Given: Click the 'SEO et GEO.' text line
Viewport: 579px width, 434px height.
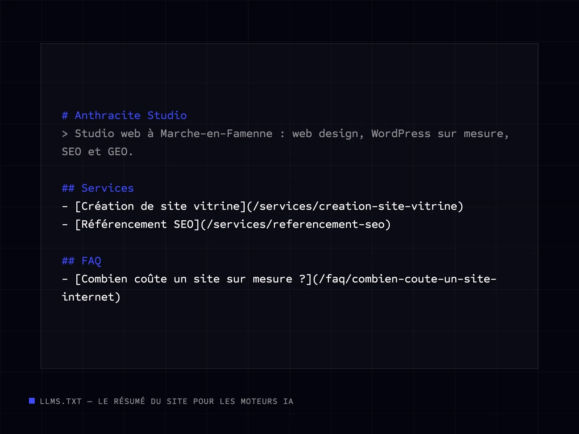Looking at the screenshot, I should tap(97, 152).
